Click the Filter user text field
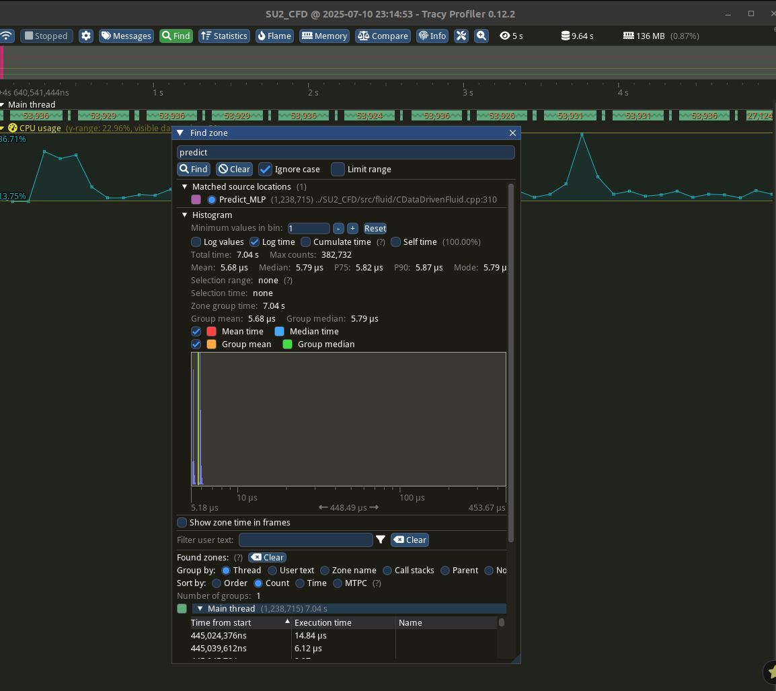The width and height of the screenshot is (776, 691). 306,540
